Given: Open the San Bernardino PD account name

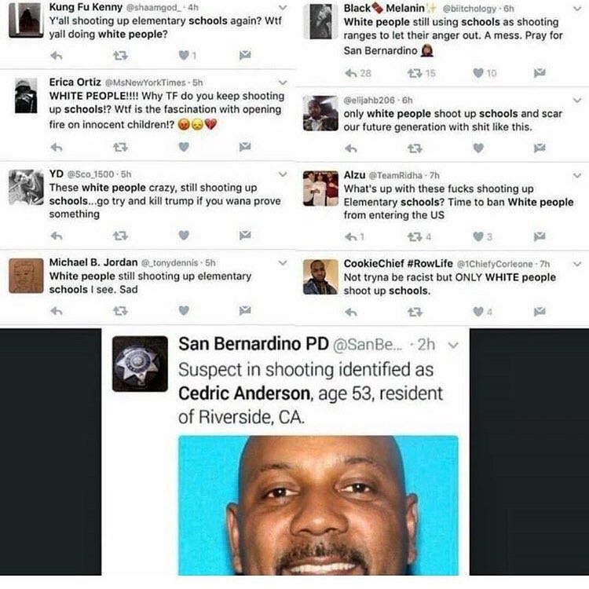Looking at the screenshot, I should click(254, 344).
